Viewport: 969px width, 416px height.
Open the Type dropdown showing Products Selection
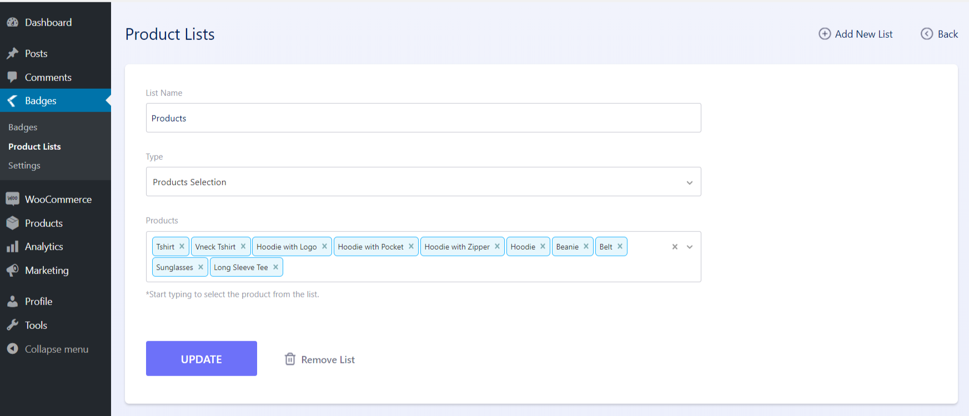(423, 181)
